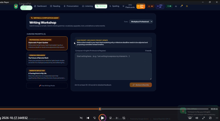Click the Pal AI tutor chat avatar

coord(183,111)
